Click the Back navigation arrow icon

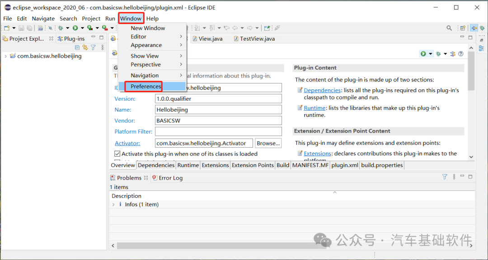coord(235,28)
